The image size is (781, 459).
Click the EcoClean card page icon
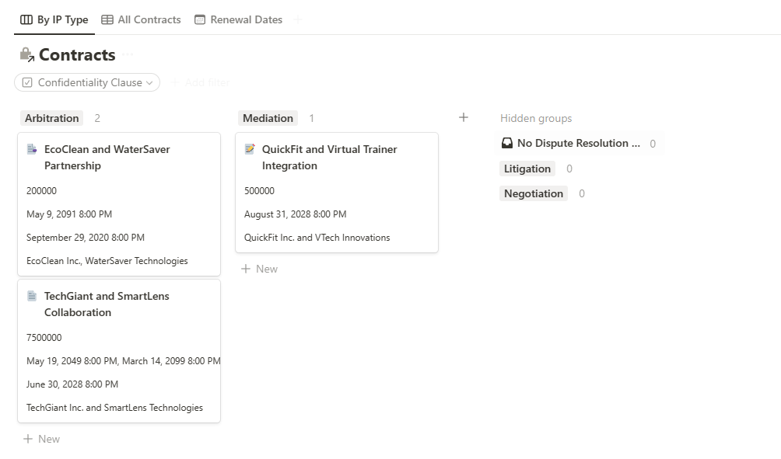[x=32, y=149]
